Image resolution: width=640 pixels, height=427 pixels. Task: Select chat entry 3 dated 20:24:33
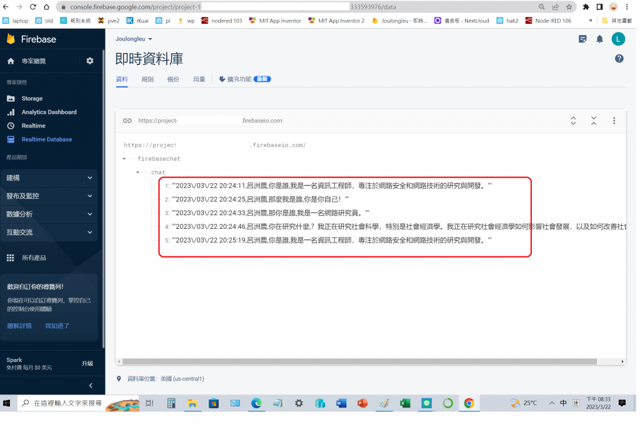267,213
